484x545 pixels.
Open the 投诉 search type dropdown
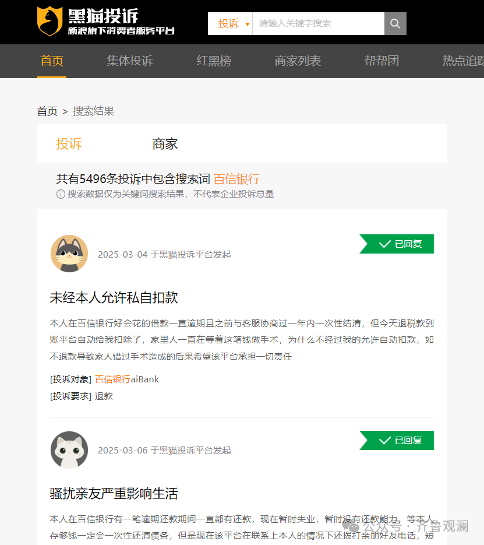[230, 24]
